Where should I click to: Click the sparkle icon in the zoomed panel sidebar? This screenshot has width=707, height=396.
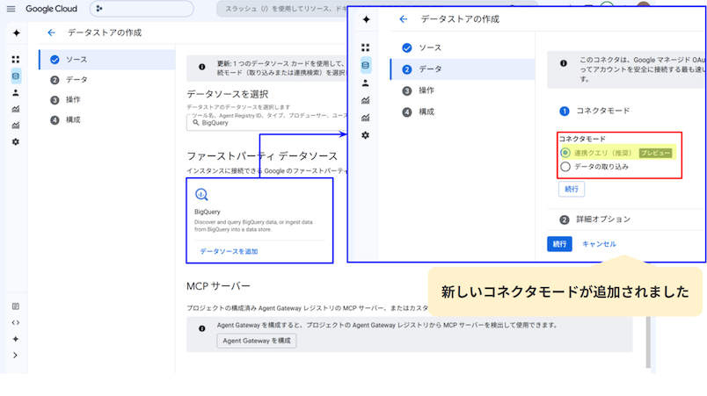click(366, 19)
